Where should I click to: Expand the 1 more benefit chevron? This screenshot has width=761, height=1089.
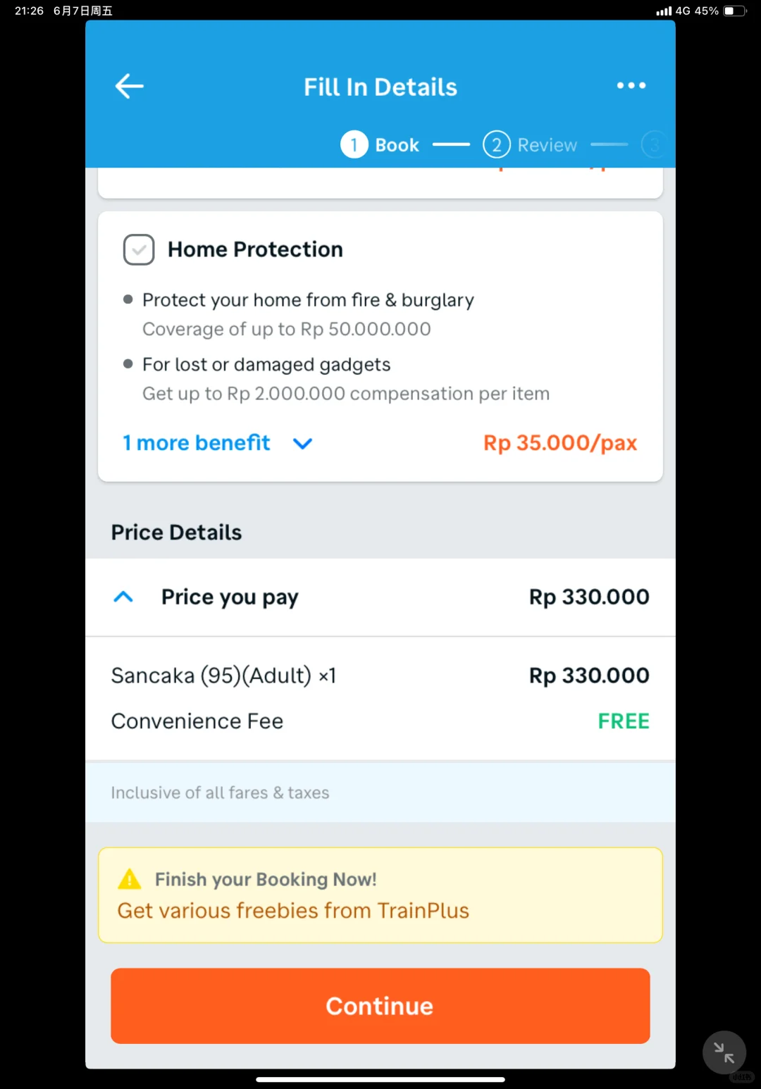point(302,444)
